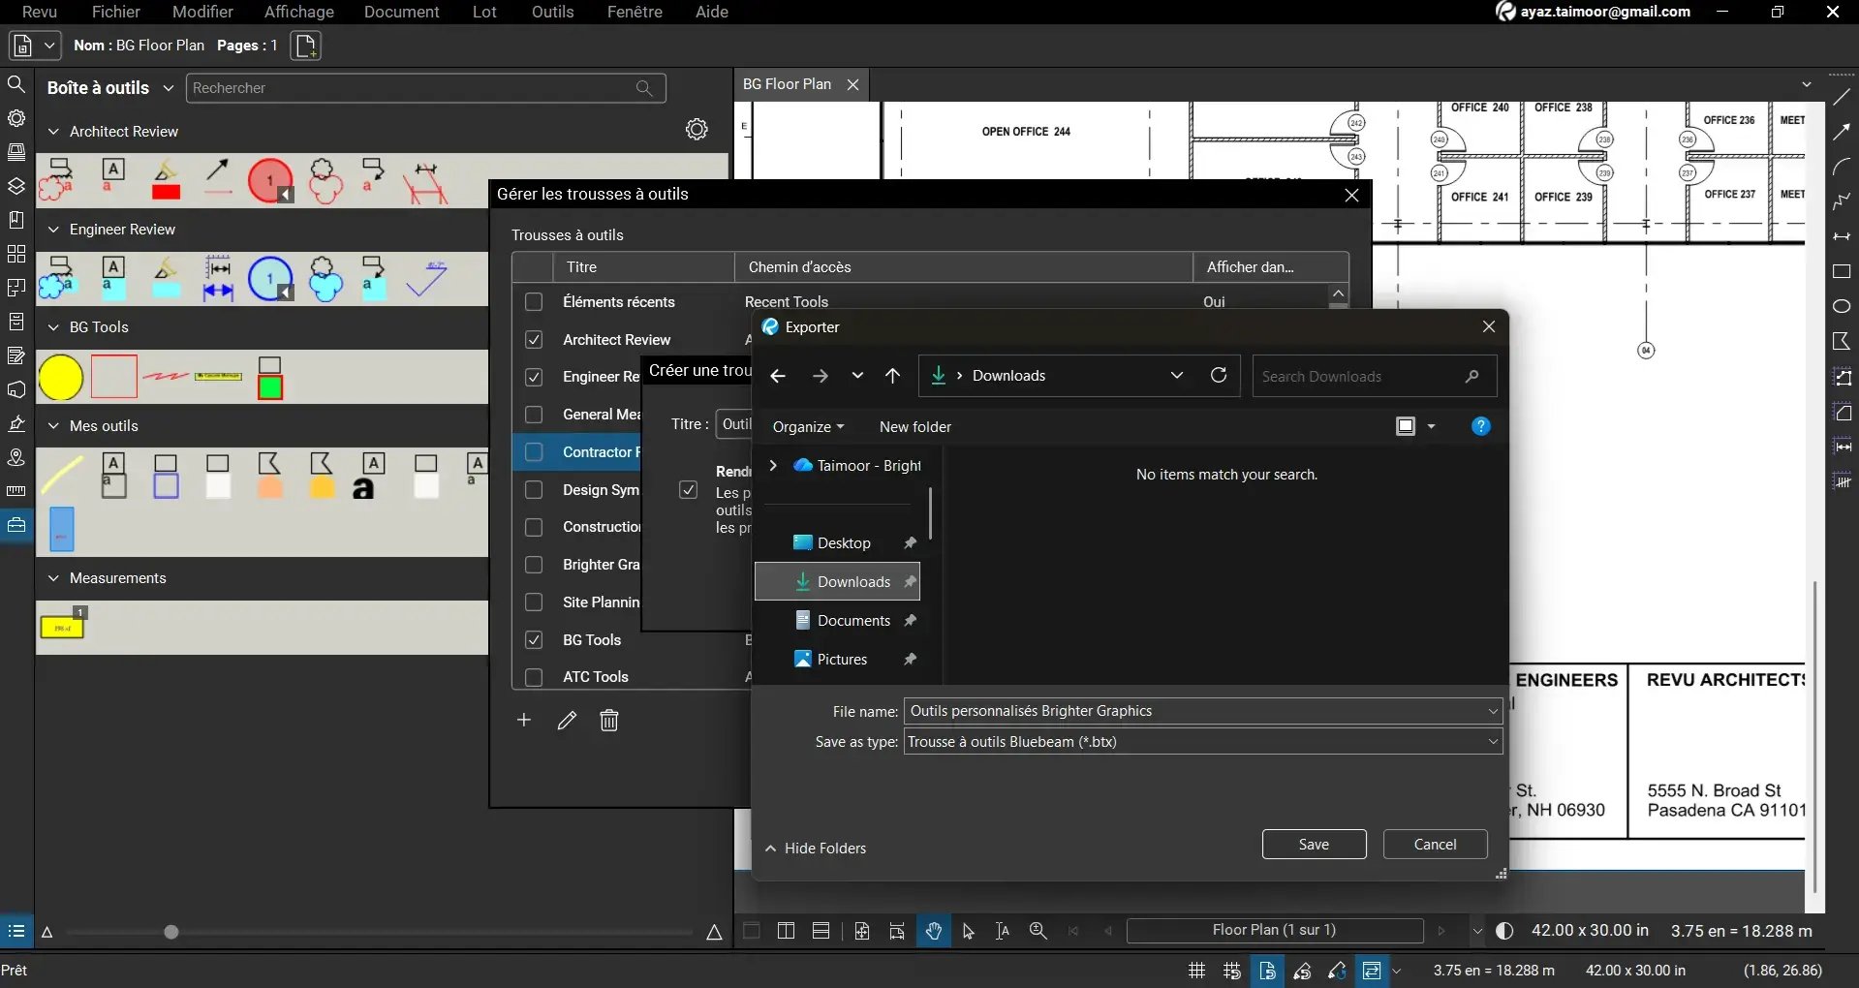Check the Design Symbols toolset
Image resolution: width=1859 pixels, height=988 pixels.
[x=534, y=490]
